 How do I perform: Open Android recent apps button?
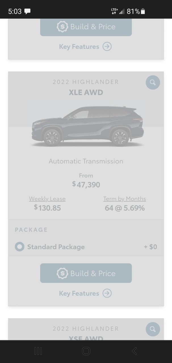38,351
